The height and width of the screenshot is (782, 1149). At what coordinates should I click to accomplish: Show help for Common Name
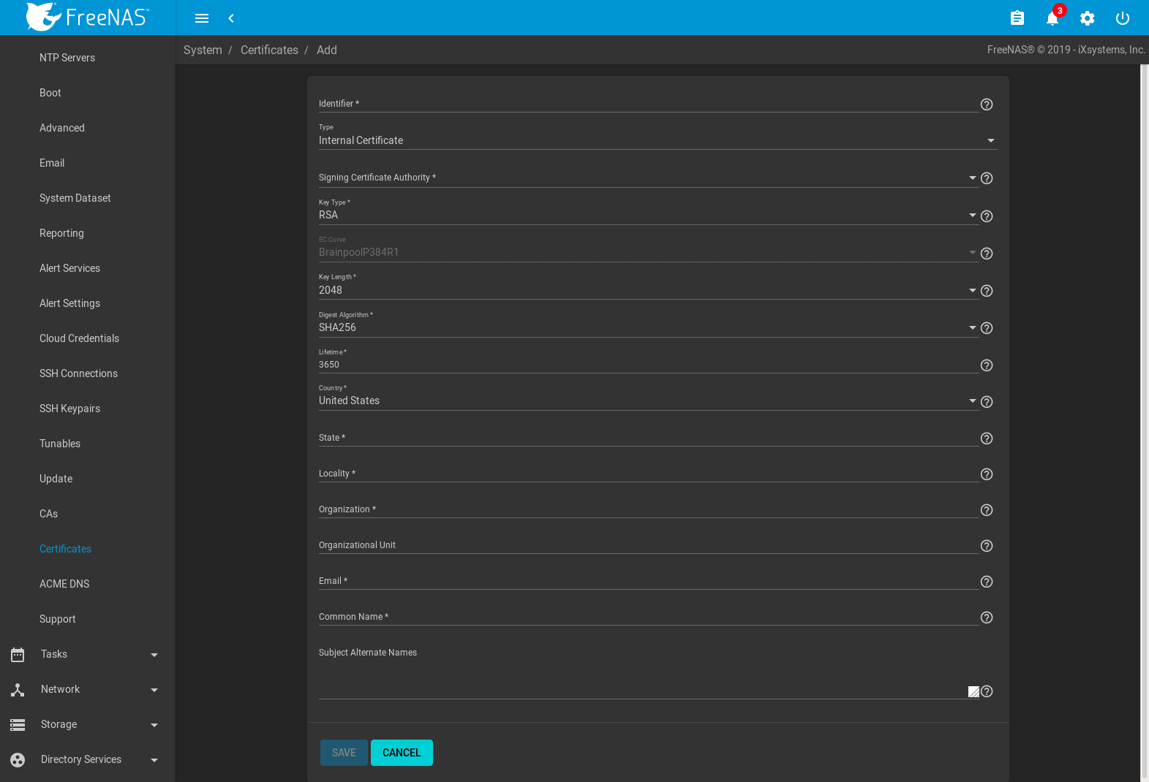987,618
